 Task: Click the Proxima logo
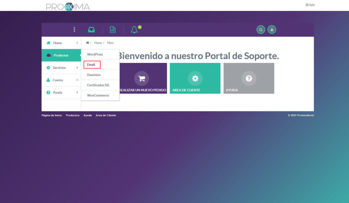point(67,6)
